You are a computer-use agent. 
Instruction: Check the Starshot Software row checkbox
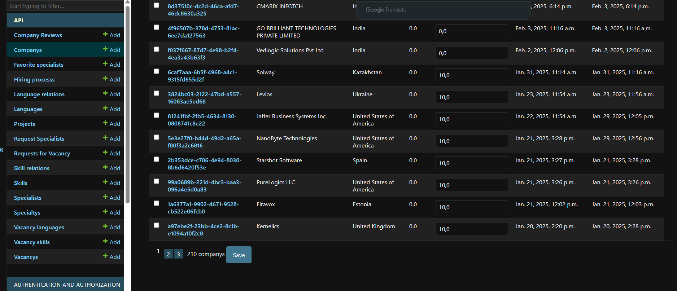tap(156, 159)
